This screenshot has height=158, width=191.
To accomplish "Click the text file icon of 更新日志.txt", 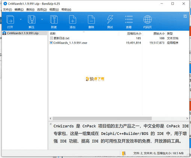I will click(51, 38).
